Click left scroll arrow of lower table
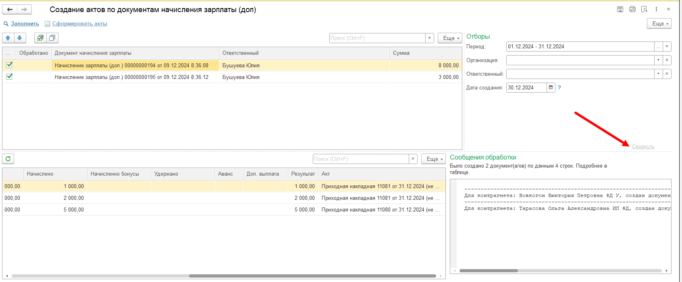682x282 pixels. (x=7, y=276)
